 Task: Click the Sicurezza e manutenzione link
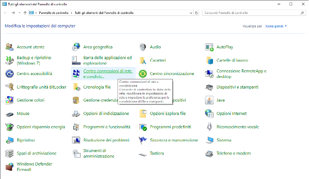click(174, 140)
